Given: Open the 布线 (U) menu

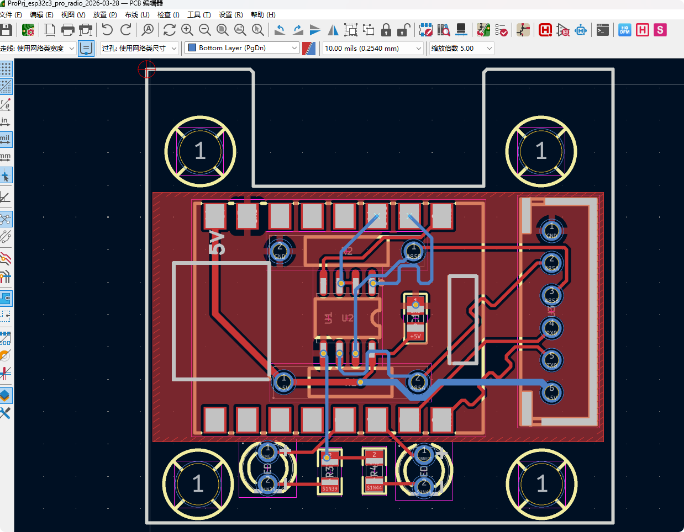Looking at the screenshot, I should 136,15.
